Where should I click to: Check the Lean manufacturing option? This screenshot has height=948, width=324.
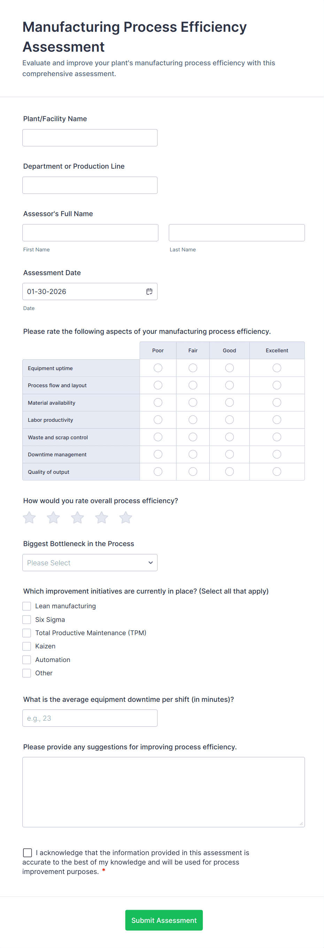pyautogui.click(x=27, y=606)
